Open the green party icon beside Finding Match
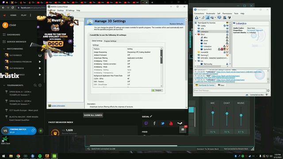 coord(41,131)
